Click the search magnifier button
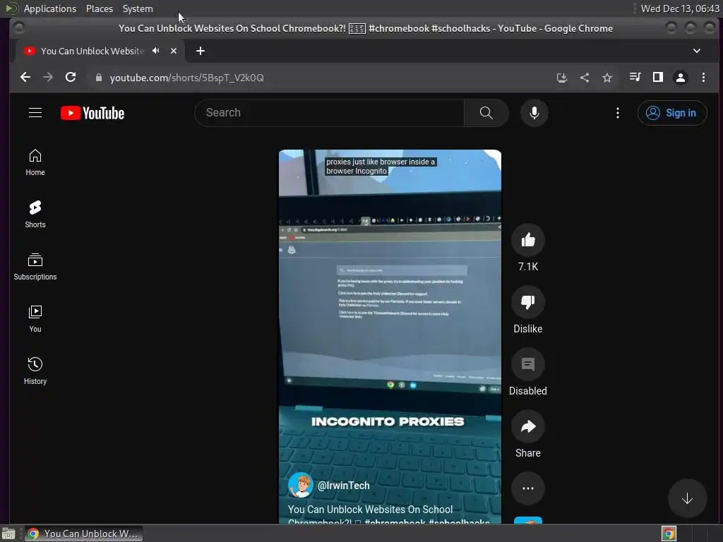 (486, 113)
